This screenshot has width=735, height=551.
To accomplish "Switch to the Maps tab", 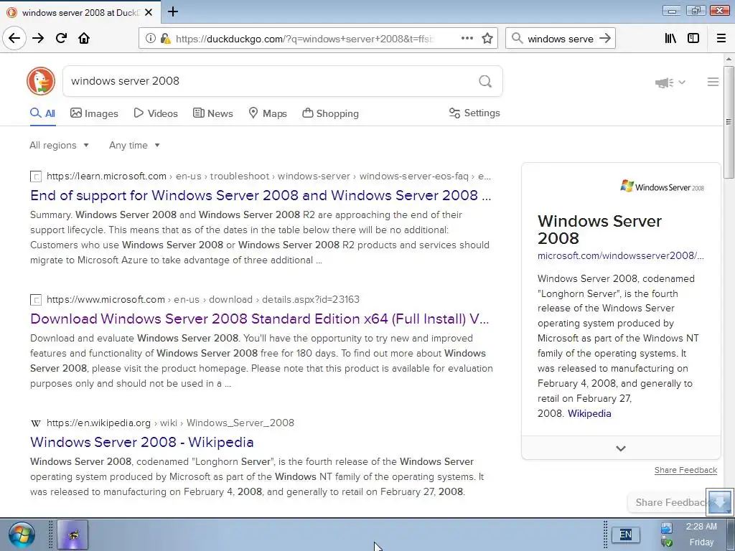I will pyautogui.click(x=268, y=113).
